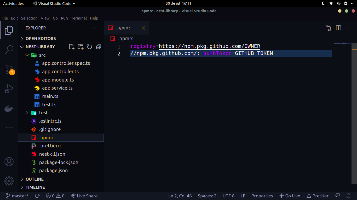Viewport: 357px width, 200px height.
Task: Open the Explorer view in activity bar
Action: click(x=9, y=30)
